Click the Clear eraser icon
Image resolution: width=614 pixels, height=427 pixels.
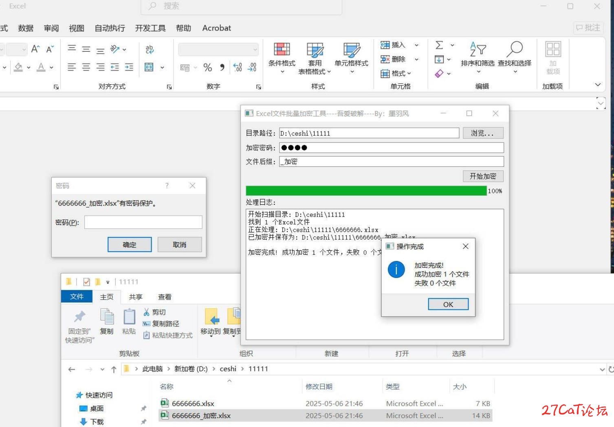tap(439, 74)
